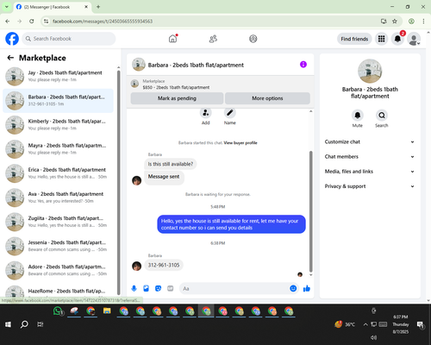The height and width of the screenshot is (345, 431).
Task: Mute the conversation via bell icon
Action: coord(358,116)
